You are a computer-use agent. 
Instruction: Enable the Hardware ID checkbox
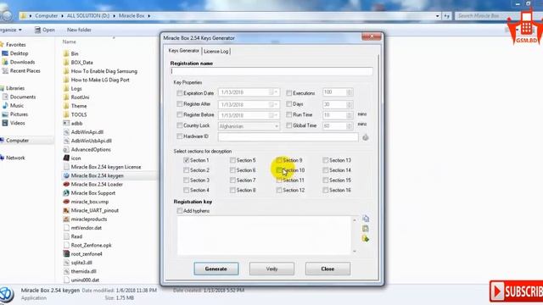coord(179,136)
